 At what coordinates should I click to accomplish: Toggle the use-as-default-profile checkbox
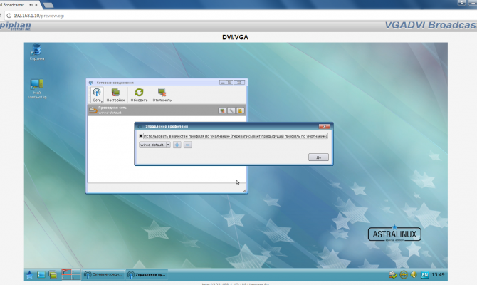[x=141, y=136]
